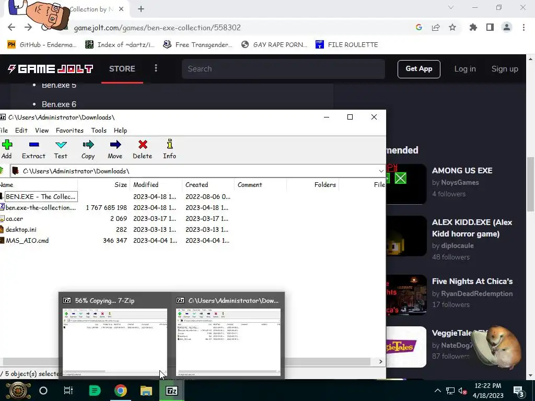The image size is (535, 401).
Task: Click the Get App button
Action: [418, 69]
